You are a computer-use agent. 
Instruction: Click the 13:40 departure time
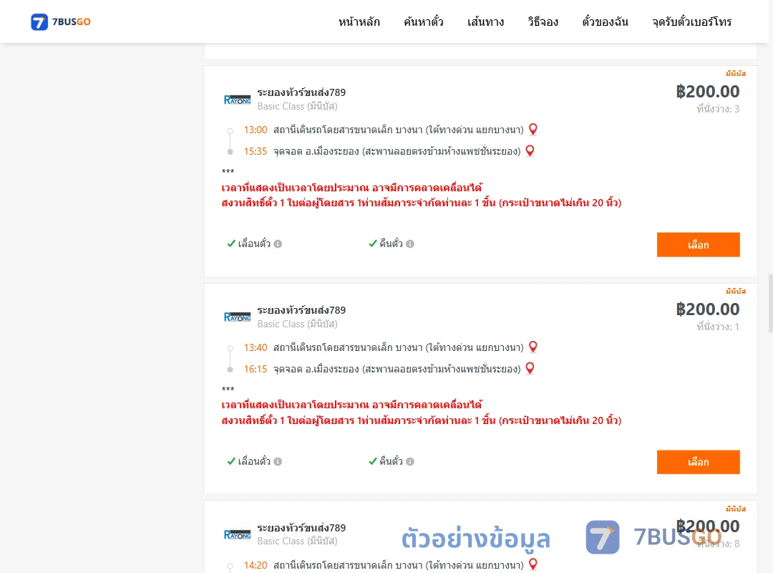[x=256, y=347]
